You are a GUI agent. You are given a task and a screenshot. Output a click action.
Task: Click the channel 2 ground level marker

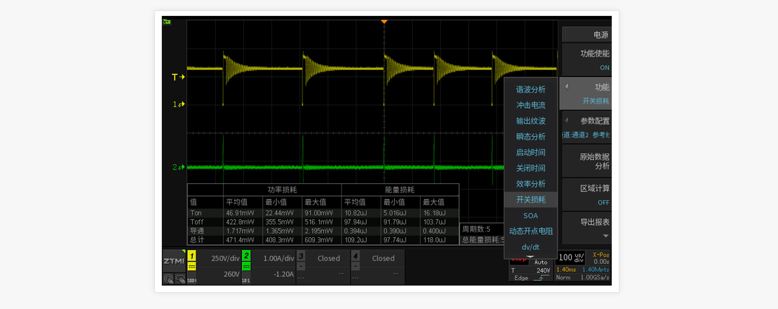(x=178, y=167)
